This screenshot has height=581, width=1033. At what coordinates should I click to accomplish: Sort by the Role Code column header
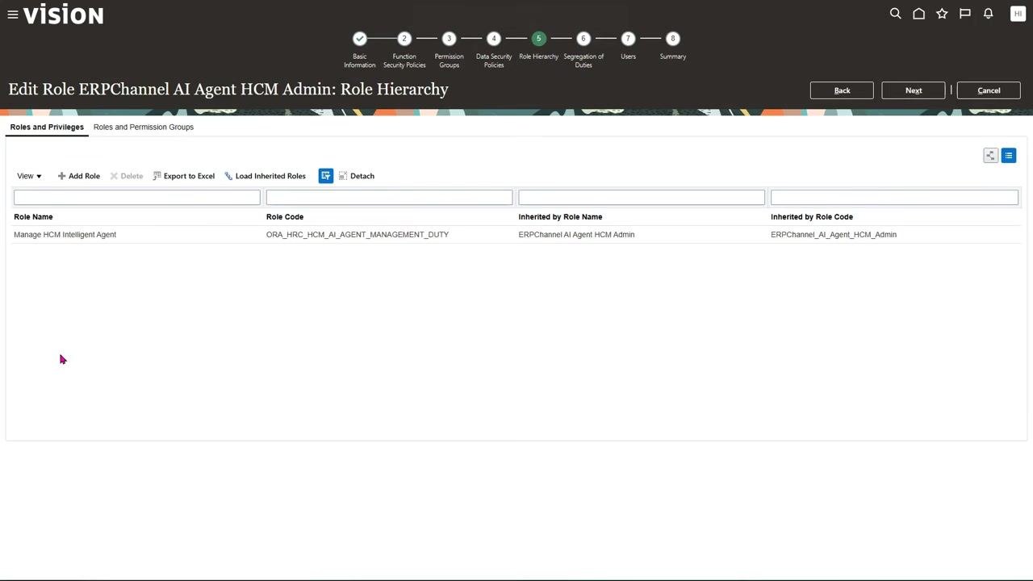coord(285,217)
